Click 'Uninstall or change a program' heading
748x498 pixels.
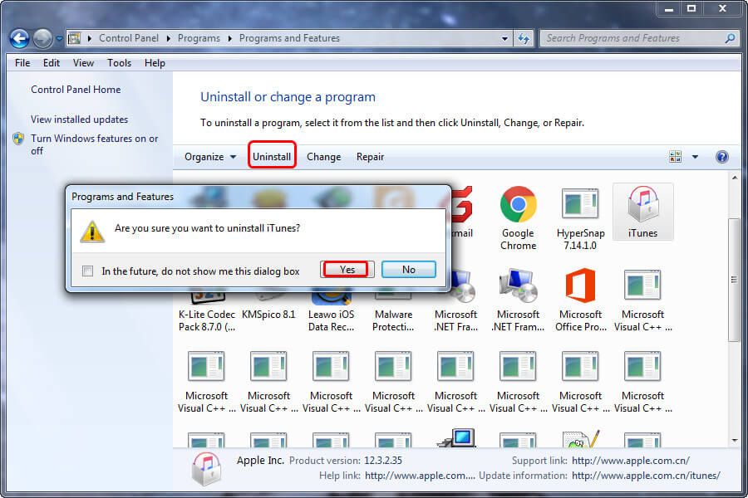[288, 97]
